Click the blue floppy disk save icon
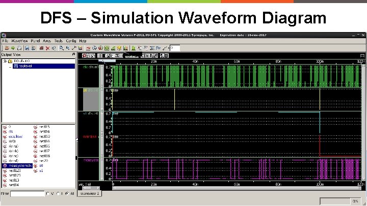Screen dimensions: 367x206 point(27,48)
